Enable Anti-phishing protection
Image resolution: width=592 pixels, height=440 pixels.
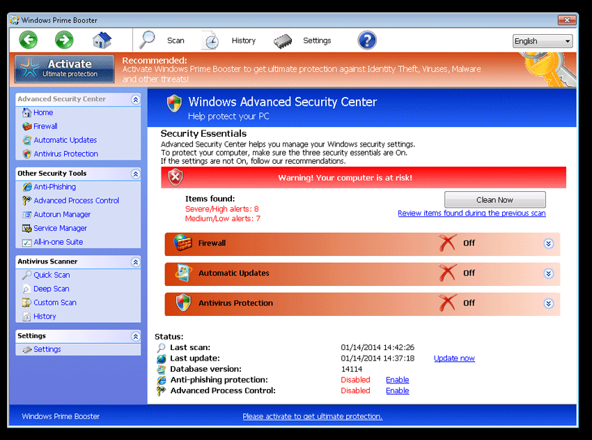coord(397,380)
